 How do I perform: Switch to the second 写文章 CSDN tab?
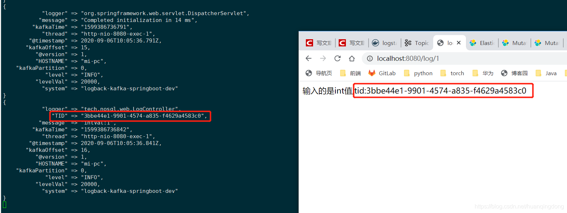pos(352,43)
